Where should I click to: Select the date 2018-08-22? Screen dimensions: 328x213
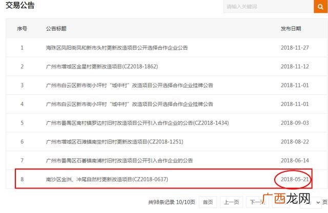(x=295, y=142)
